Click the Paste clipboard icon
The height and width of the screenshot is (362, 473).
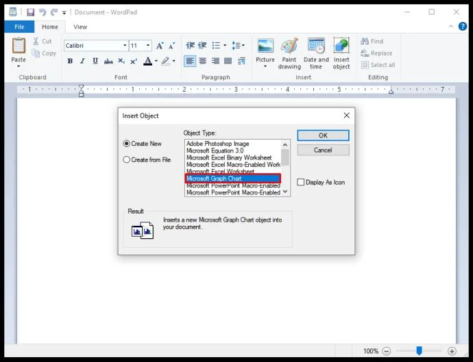(19, 46)
